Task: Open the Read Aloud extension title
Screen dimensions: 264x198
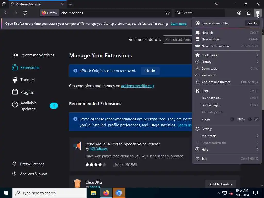Action: pyautogui.click(x=122, y=144)
